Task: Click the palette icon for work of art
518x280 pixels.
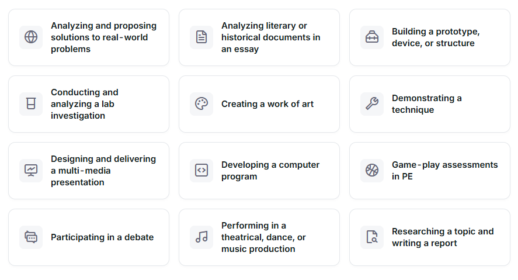Action: pos(201,104)
